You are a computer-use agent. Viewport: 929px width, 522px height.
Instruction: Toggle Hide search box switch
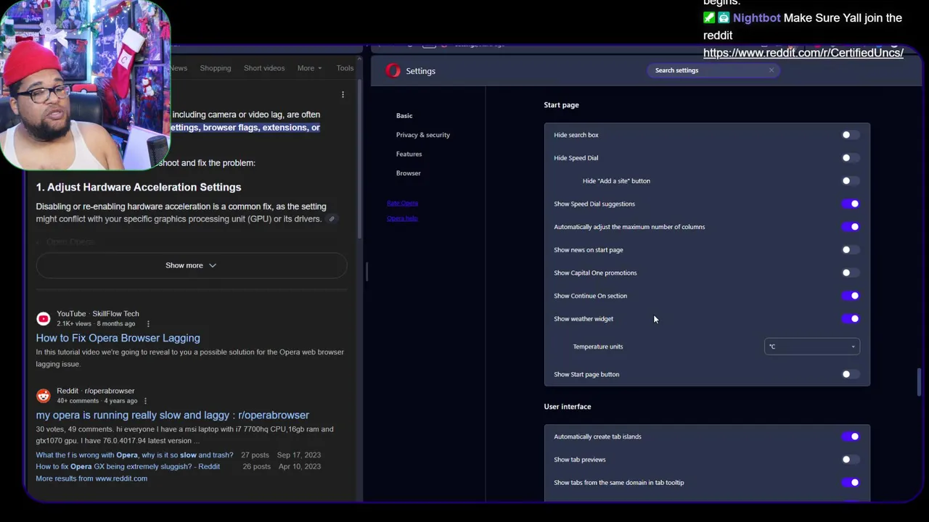point(850,135)
